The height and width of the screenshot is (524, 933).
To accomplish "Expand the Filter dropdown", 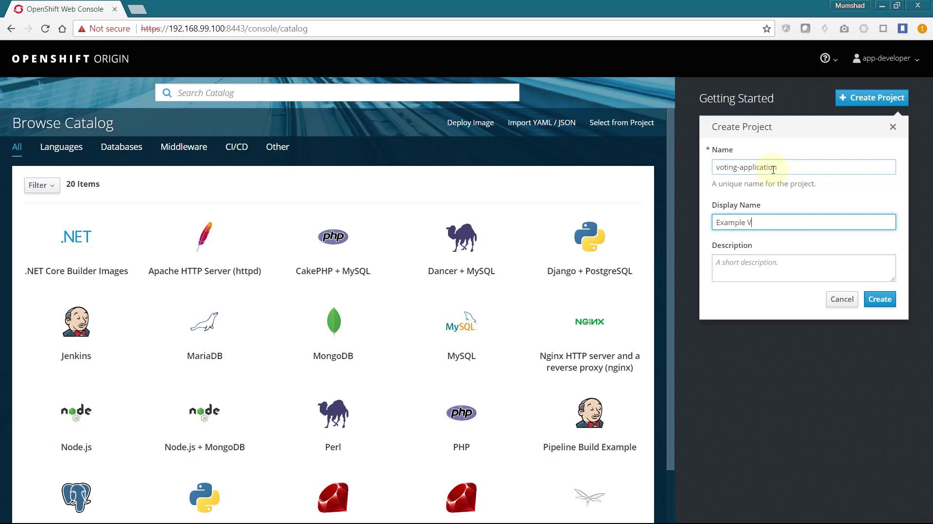I will (42, 185).
